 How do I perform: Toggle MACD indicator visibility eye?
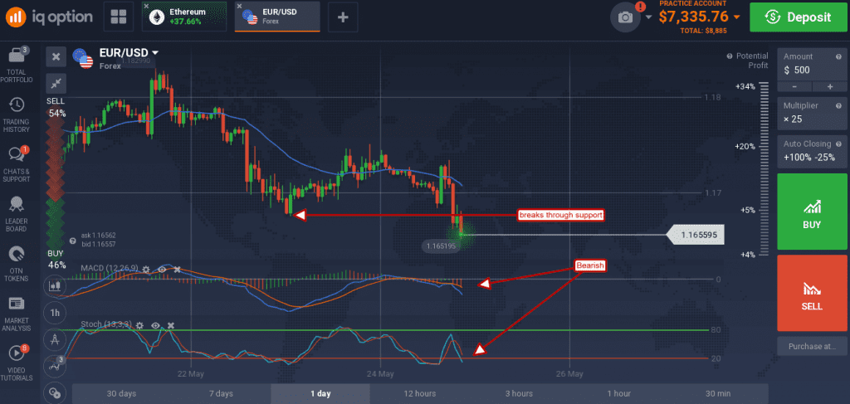coord(162,269)
